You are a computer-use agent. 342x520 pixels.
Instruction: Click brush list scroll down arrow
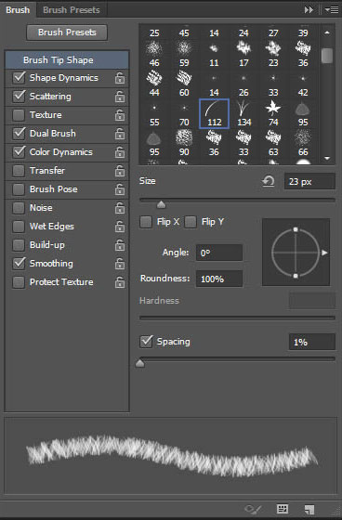point(327,159)
